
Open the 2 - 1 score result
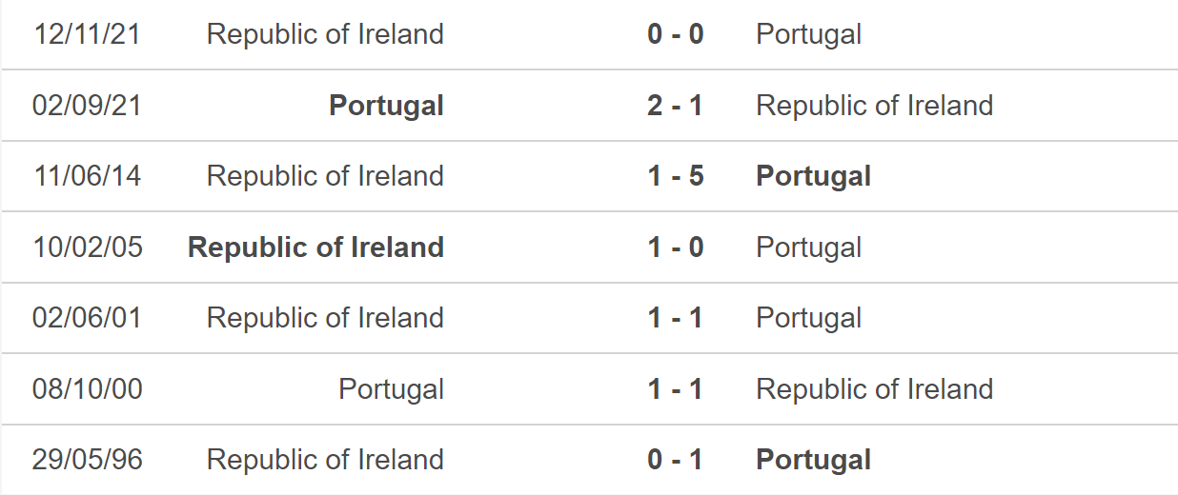tap(675, 105)
